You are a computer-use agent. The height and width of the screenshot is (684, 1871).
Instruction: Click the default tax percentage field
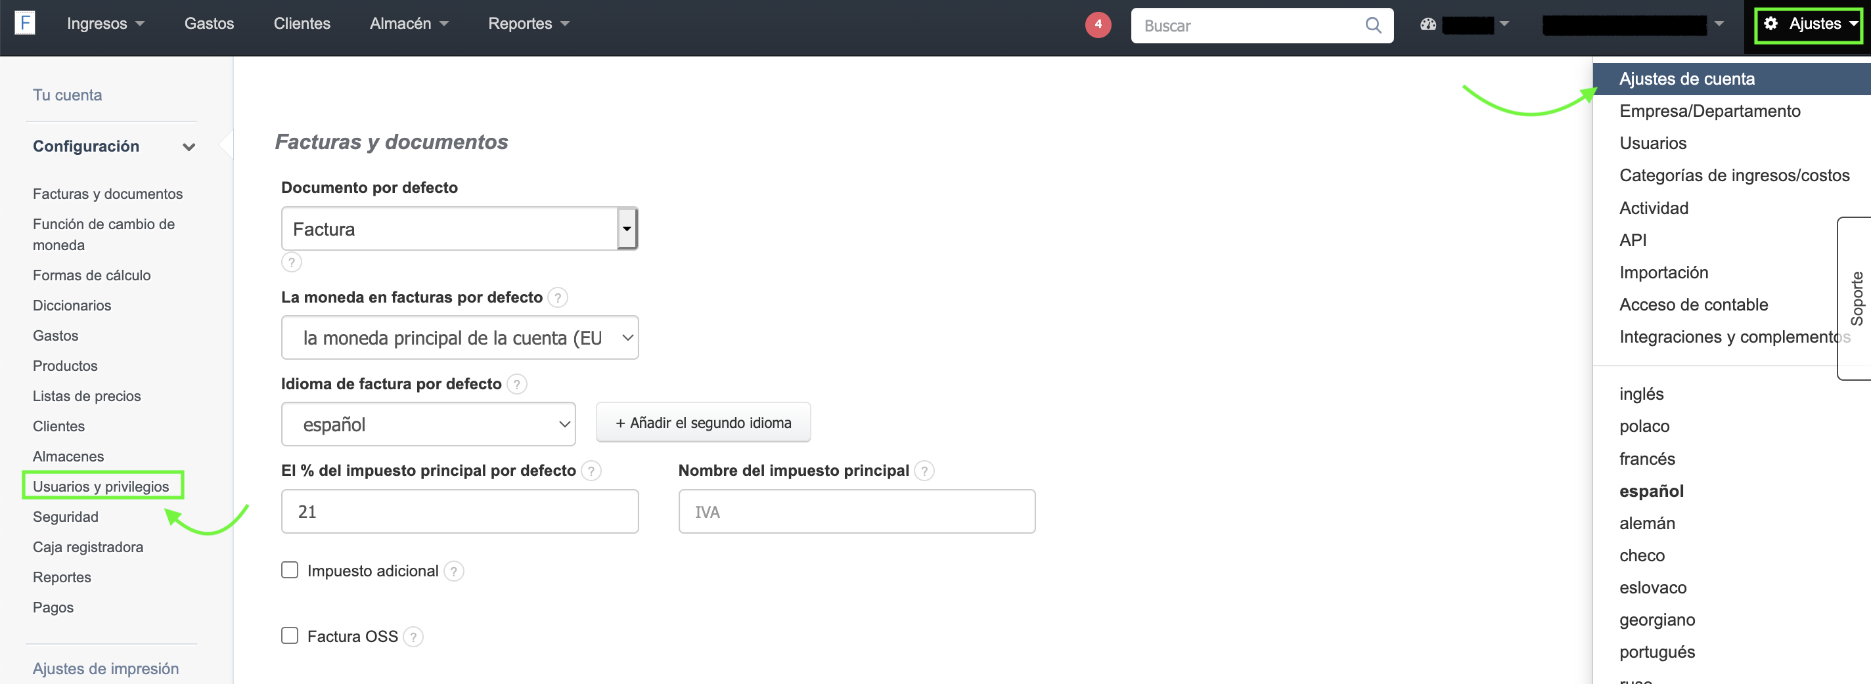(459, 512)
